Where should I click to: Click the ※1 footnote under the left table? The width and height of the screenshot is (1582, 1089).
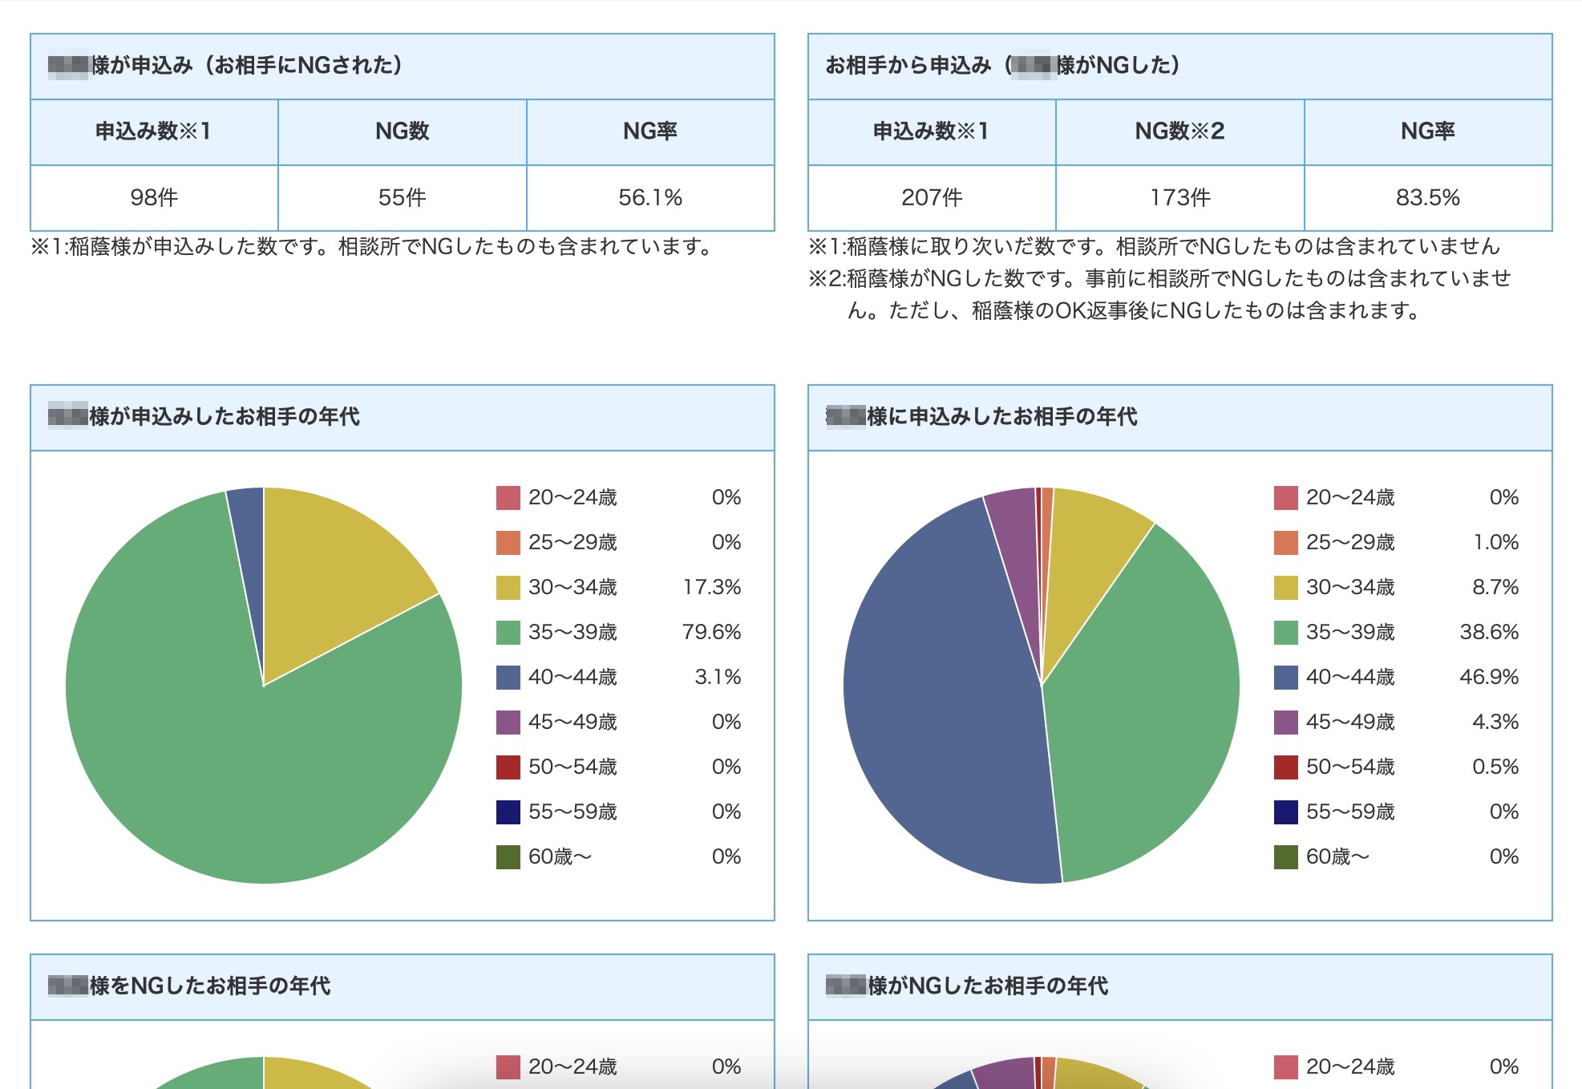tap(373, 247)
